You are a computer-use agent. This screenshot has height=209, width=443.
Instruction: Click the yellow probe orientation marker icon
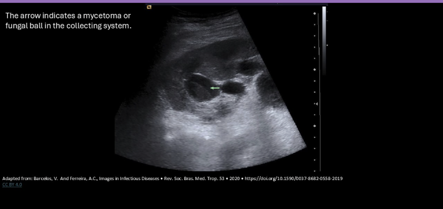(x=149, y=7)
